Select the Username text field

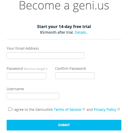tap(33, 96)
